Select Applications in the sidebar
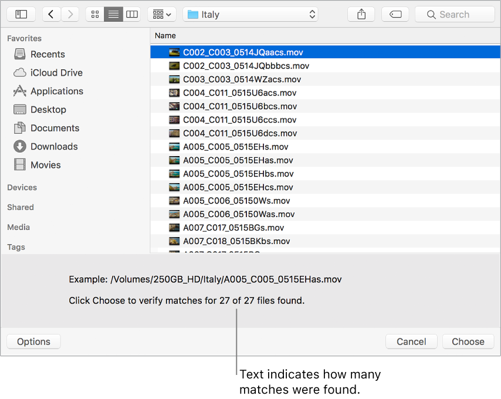Image resolution: width=501 pixels, height=399 pixels. click(56, 91)
